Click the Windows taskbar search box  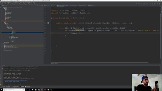[14, 90]
